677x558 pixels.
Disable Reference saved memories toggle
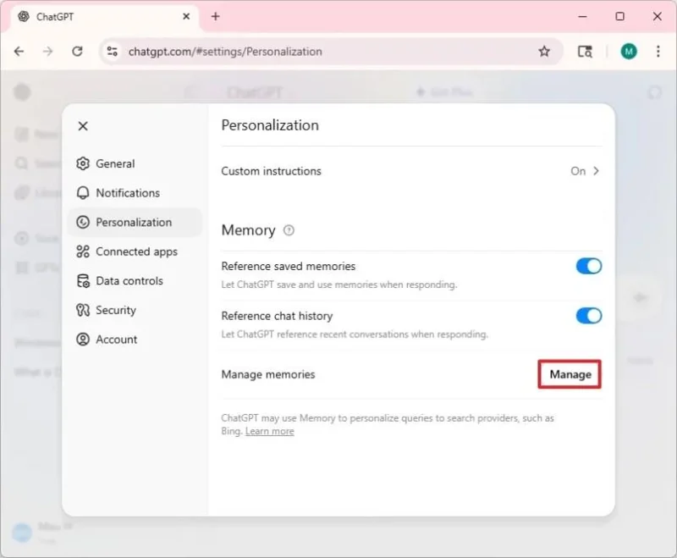coord(588,267)
